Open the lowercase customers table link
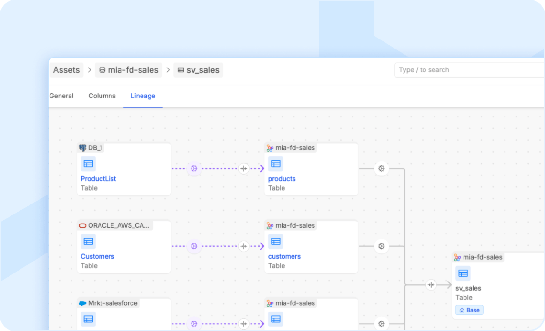 coord(284,256)
